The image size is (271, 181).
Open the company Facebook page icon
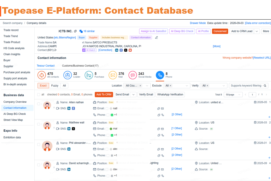tap(121, 50)
